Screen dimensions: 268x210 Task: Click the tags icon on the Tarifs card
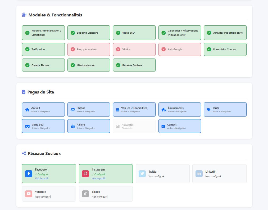(208, 109)
